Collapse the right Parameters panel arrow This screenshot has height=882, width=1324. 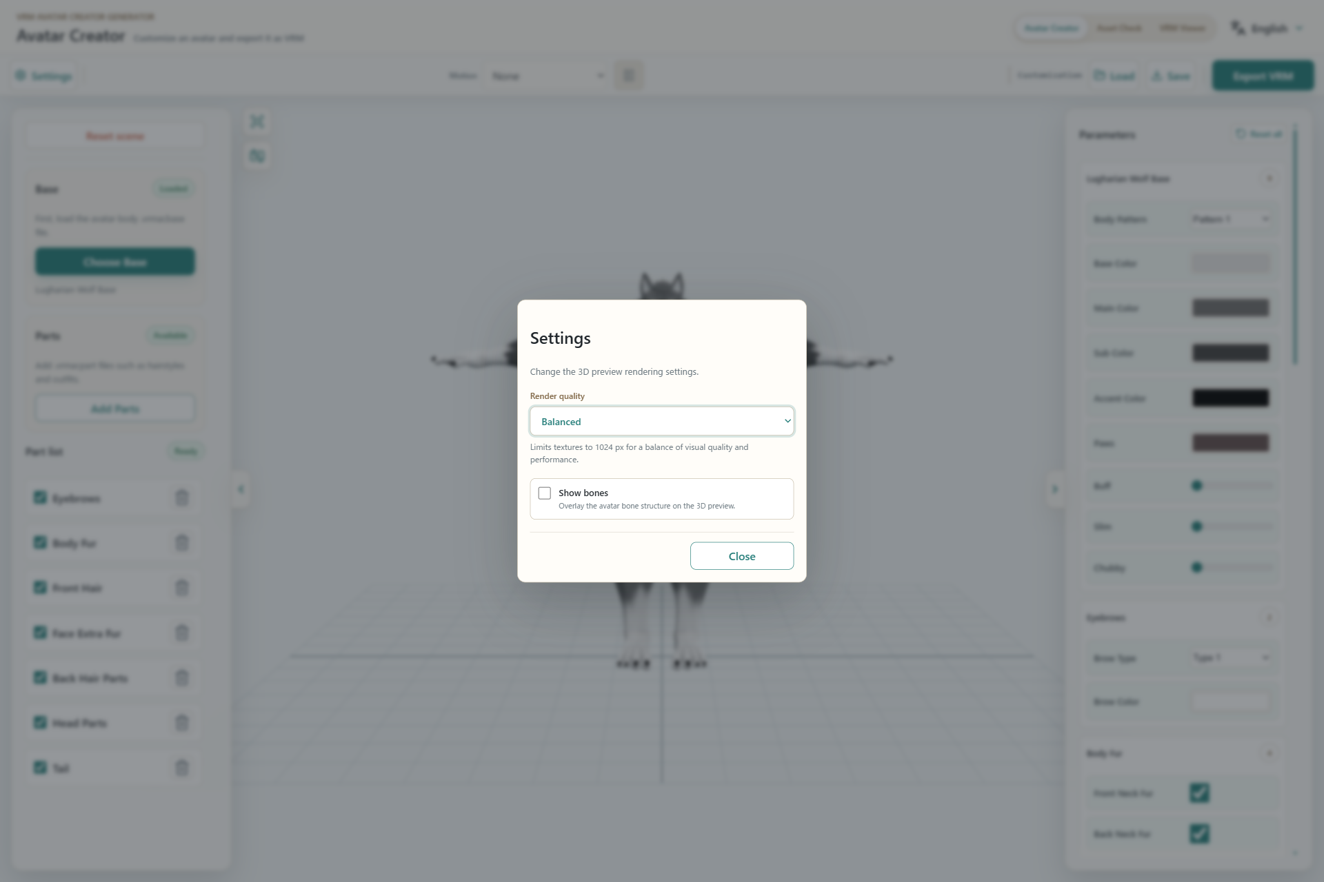point(1054,489)
